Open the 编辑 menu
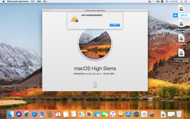Image resolution: width=190 pixels, height=119 pixels. [39, 1]
